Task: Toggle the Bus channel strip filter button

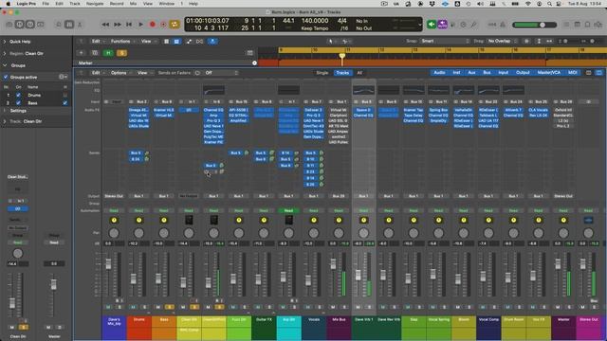Action: 487,73
